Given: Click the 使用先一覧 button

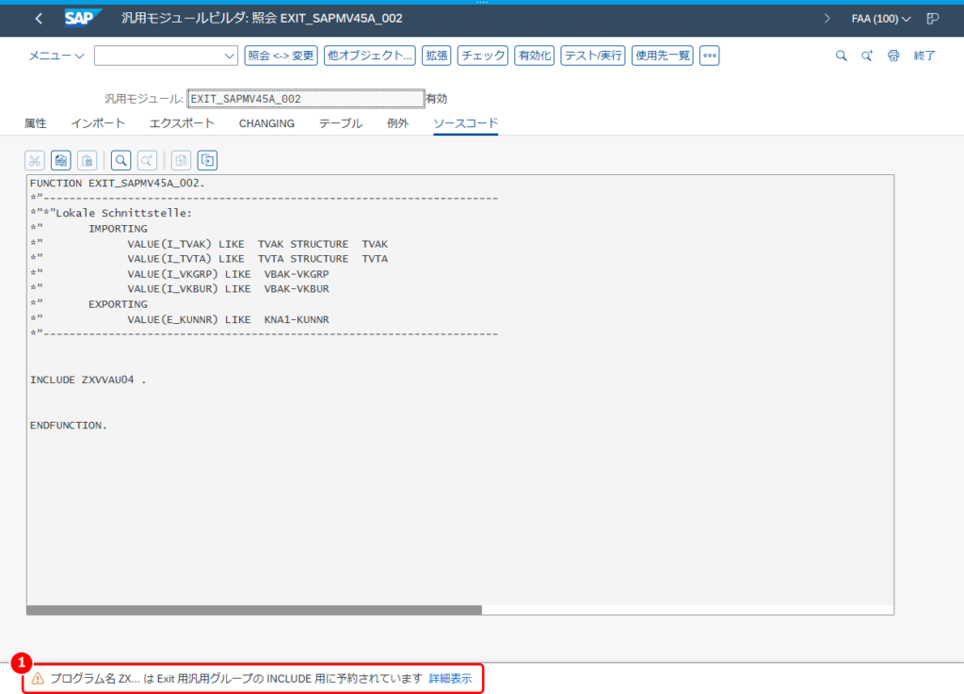Looking at the screenshot, I should coord(663,56).
